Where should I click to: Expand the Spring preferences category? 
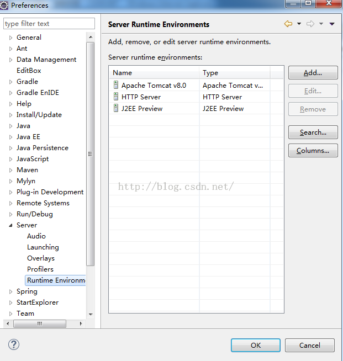[10, 291]
